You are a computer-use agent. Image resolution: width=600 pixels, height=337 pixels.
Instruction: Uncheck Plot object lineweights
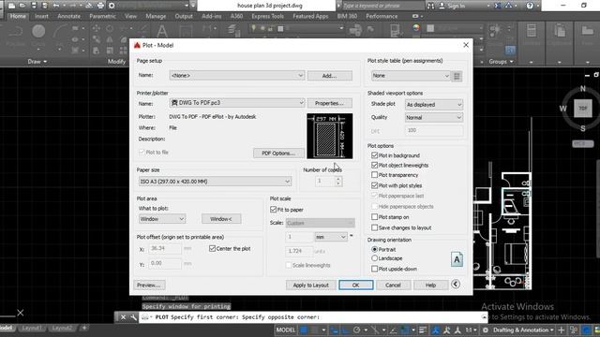tap(375, 165)
